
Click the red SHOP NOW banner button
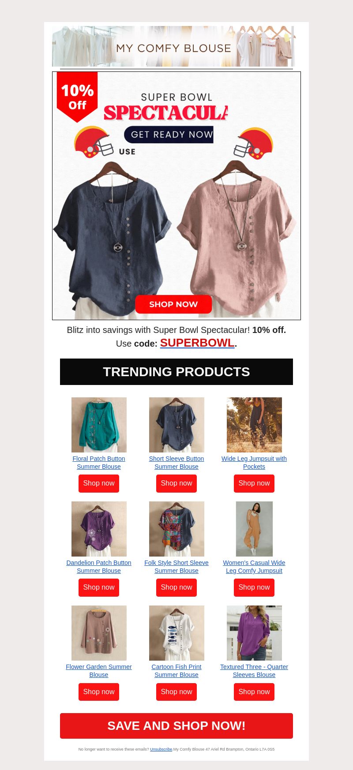point(173,304)
